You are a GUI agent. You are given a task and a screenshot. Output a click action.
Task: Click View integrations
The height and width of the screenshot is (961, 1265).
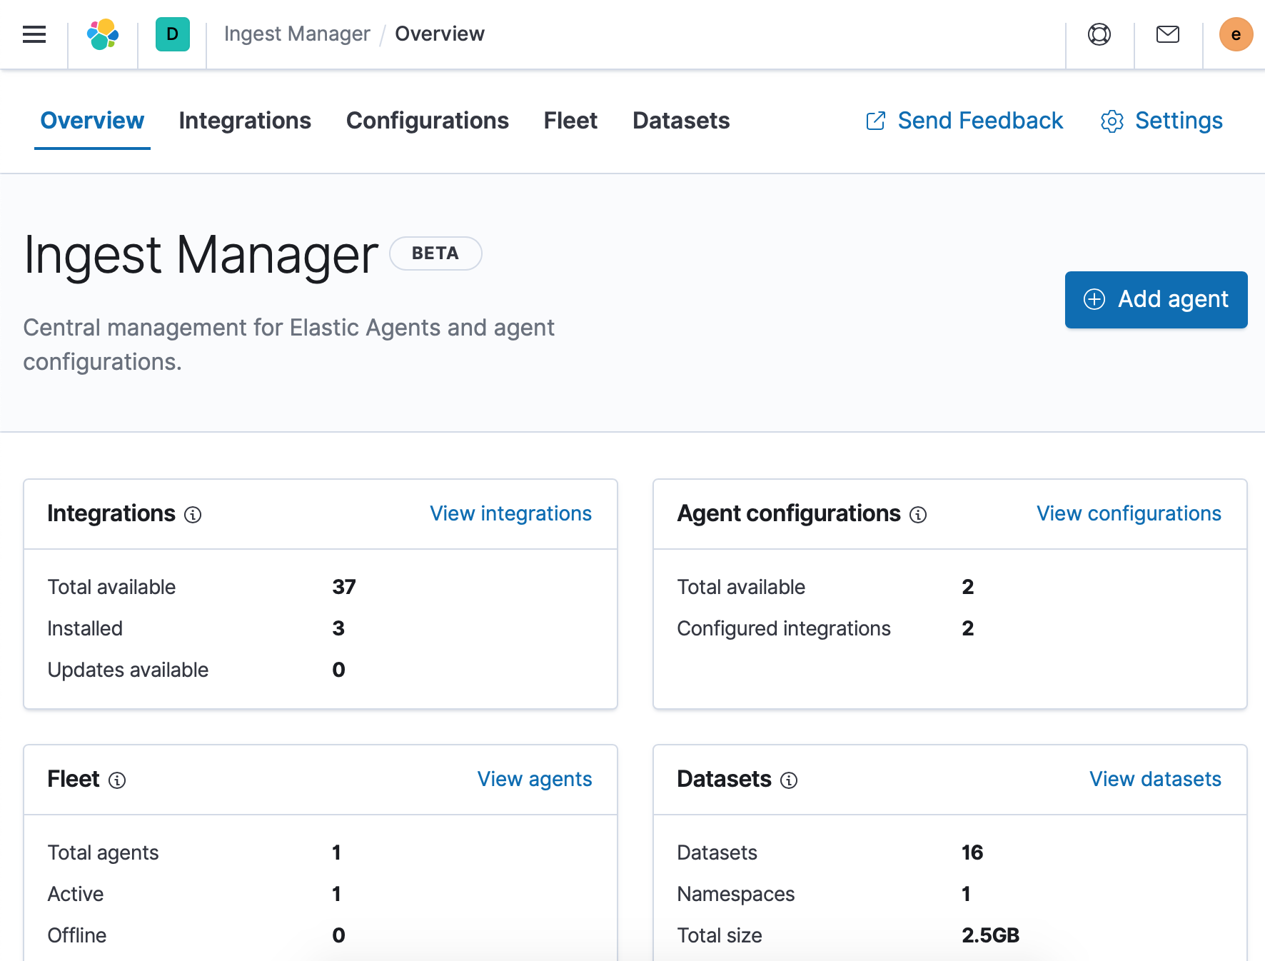[510, 513]
